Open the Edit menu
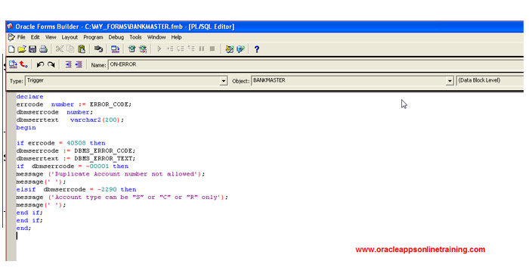 click(x=35, y=37)
